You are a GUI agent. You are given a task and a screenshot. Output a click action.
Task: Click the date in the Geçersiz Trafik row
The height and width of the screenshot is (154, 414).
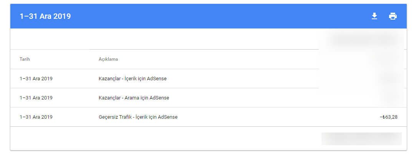pyautogui.click(x=36, y=117)
